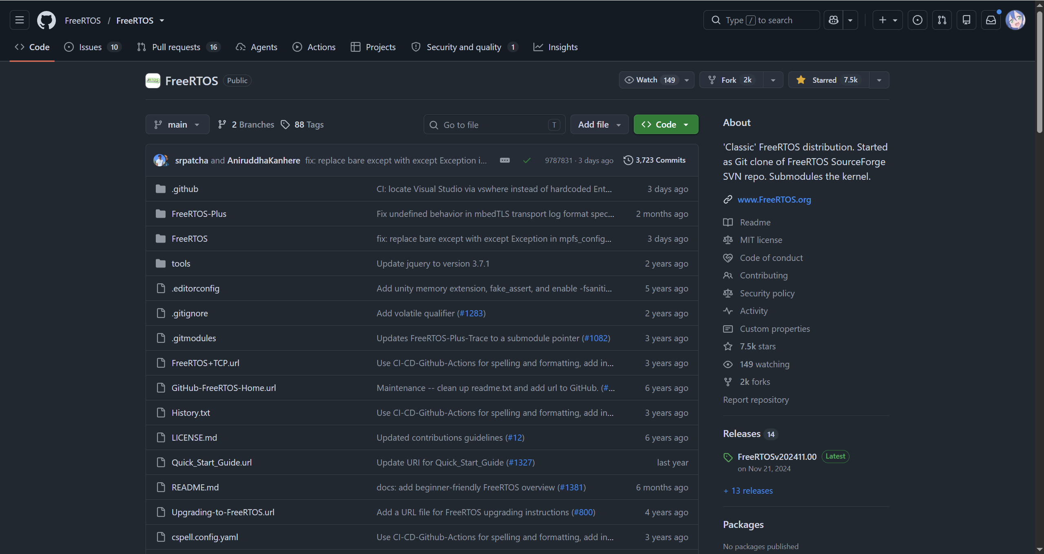This screenshot has width=1044, height=554.
Task: Open the FreeRTOSv202411.00 latest release
Action: [777, 457]
